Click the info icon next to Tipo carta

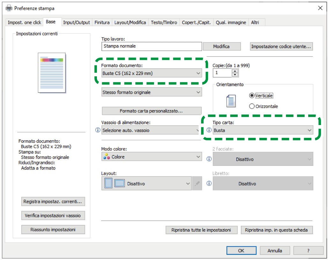209,130
